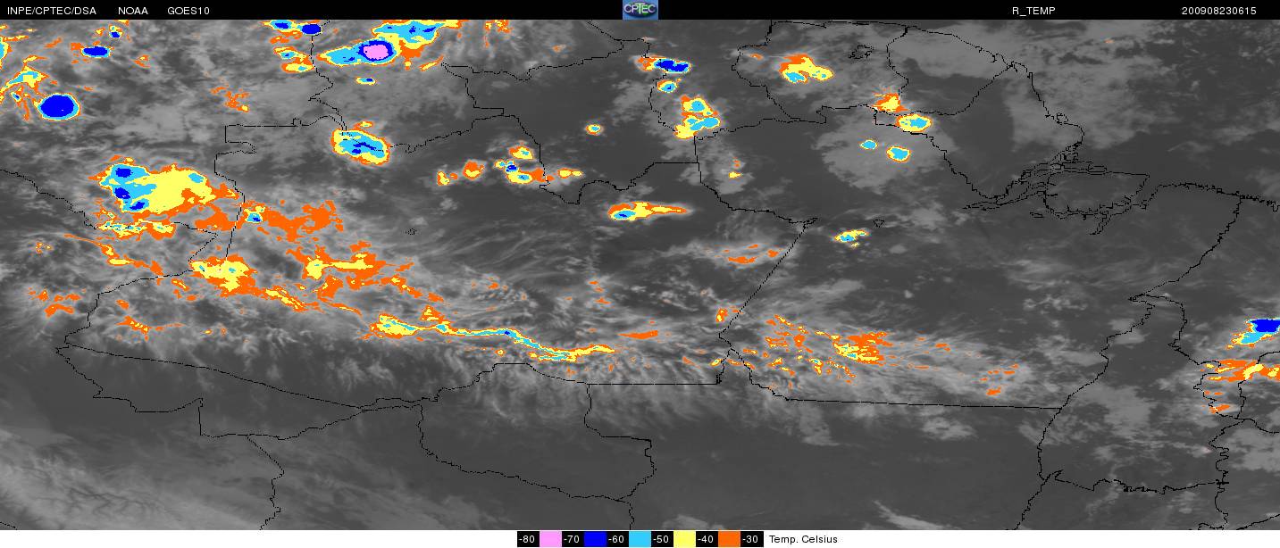This screenshot has height=548, width=1280.
Task: Click the "-70" legend value
Action: pyautogui.click(x=573, y=539)
